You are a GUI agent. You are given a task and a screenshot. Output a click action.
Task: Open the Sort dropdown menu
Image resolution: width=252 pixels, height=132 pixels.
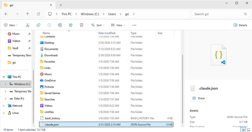[98, 25]
